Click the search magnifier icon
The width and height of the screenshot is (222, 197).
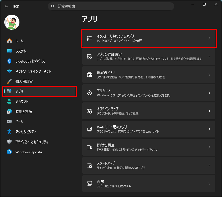(53, 6)
